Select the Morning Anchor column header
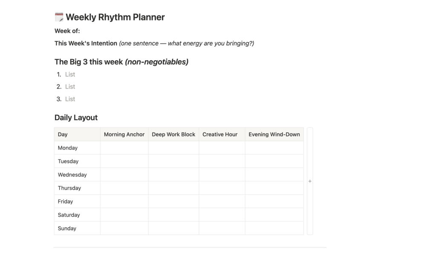 [x=124, y=134]
